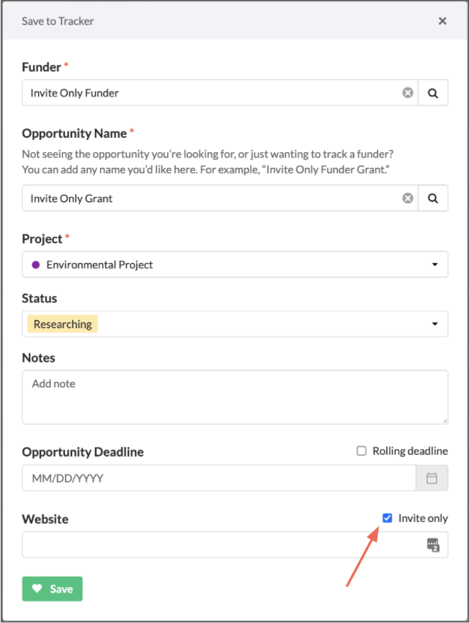The height and width of the screenshot is (623, 469).
Task: Toggle the Invite only option off
Action: [387, 518]
